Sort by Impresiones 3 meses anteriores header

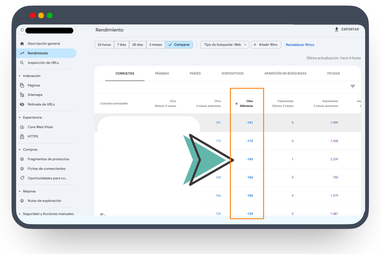pos(326,104)
